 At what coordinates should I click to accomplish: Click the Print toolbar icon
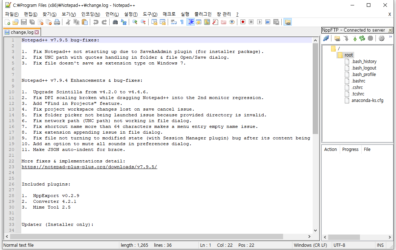(57, 22)
